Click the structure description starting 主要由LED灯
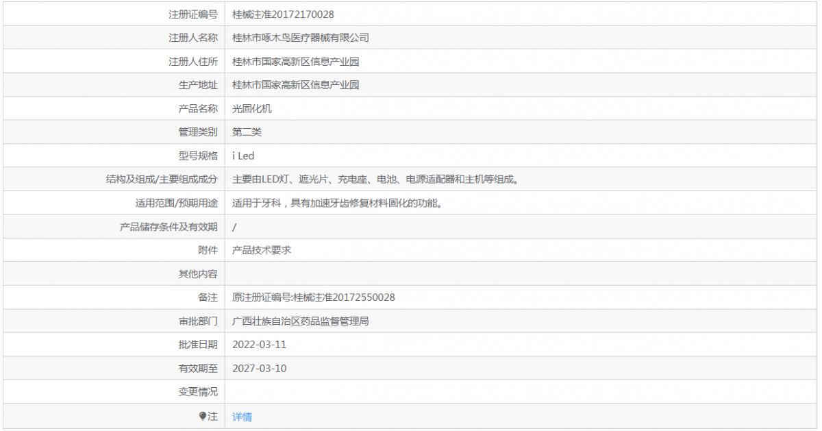822x431 pixels. (375, 180)
